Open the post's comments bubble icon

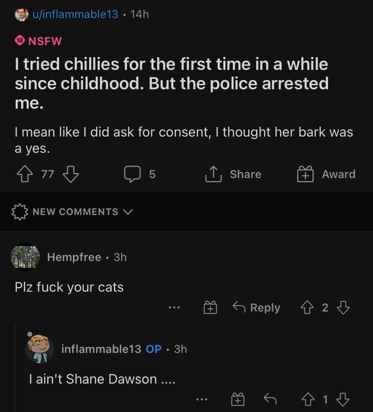[132, 174]
